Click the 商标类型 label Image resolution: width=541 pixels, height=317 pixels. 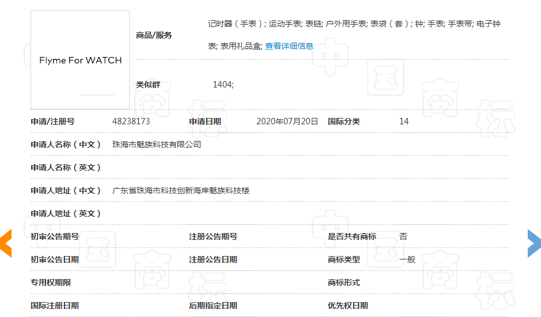[x=343, y=260]
